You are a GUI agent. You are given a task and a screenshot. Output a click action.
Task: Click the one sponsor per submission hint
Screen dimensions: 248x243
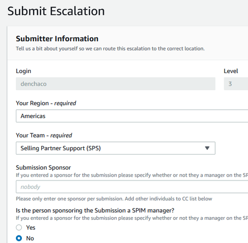click(114, 199)
